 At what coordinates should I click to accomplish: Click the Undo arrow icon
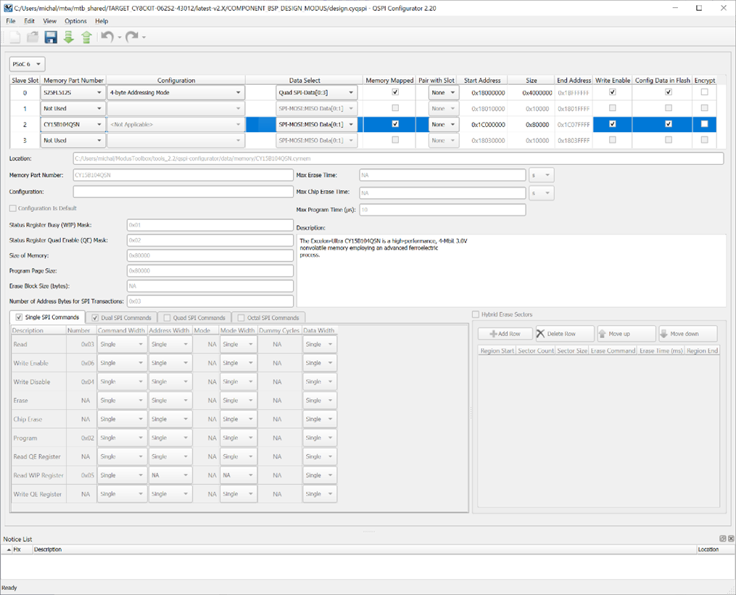(x=107, y=37)
